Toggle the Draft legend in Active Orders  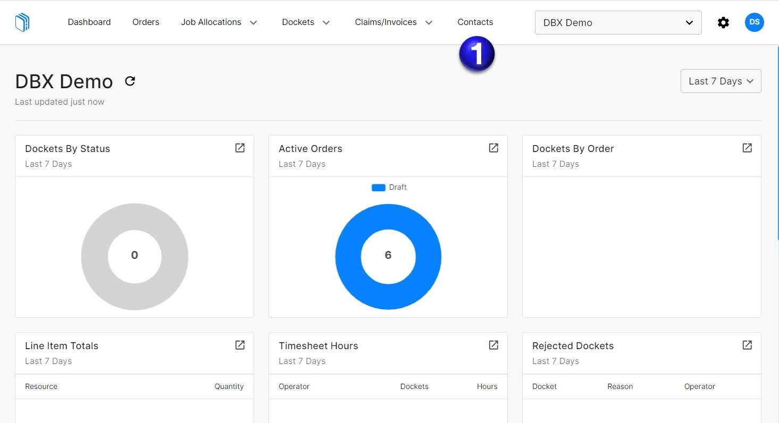389,187
